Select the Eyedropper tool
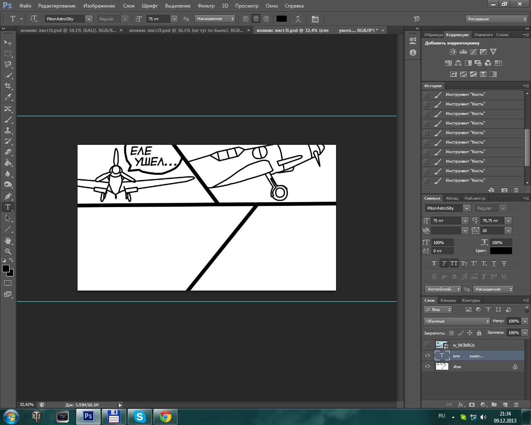Screen dimensions: 531x425 tap(8, 97)
